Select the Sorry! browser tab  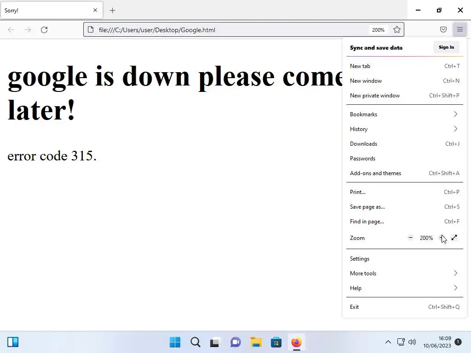[52, 11]
